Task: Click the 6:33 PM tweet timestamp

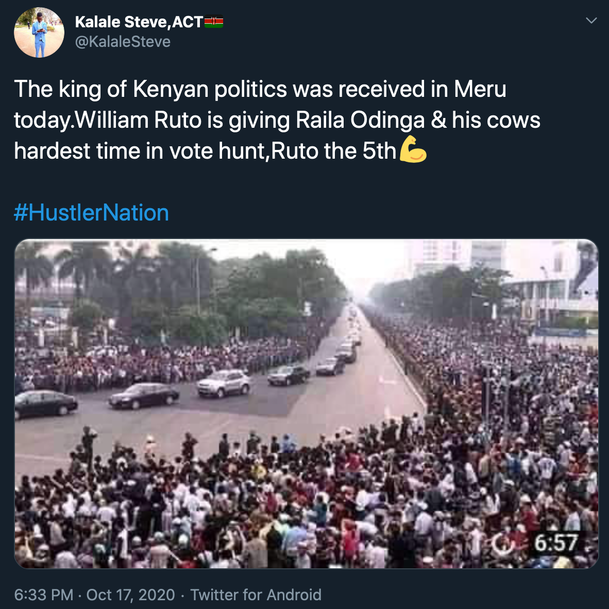Action: pos(44,595)
